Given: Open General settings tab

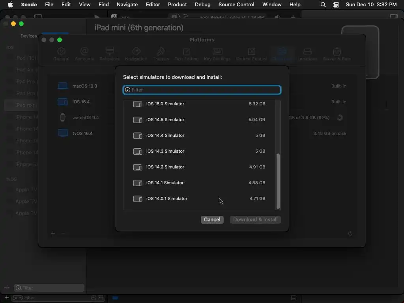Looking at the screenshot, I should [x=61, y=54].
